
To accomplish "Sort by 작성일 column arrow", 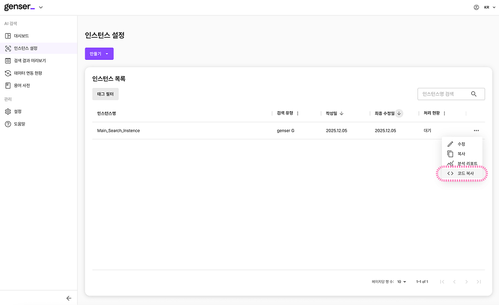I will (342, 113).
